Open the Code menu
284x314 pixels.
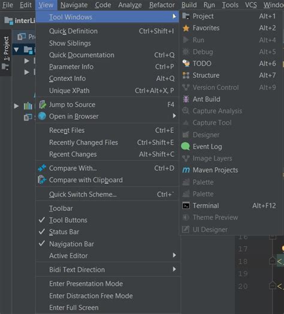[x=103, y=5]
